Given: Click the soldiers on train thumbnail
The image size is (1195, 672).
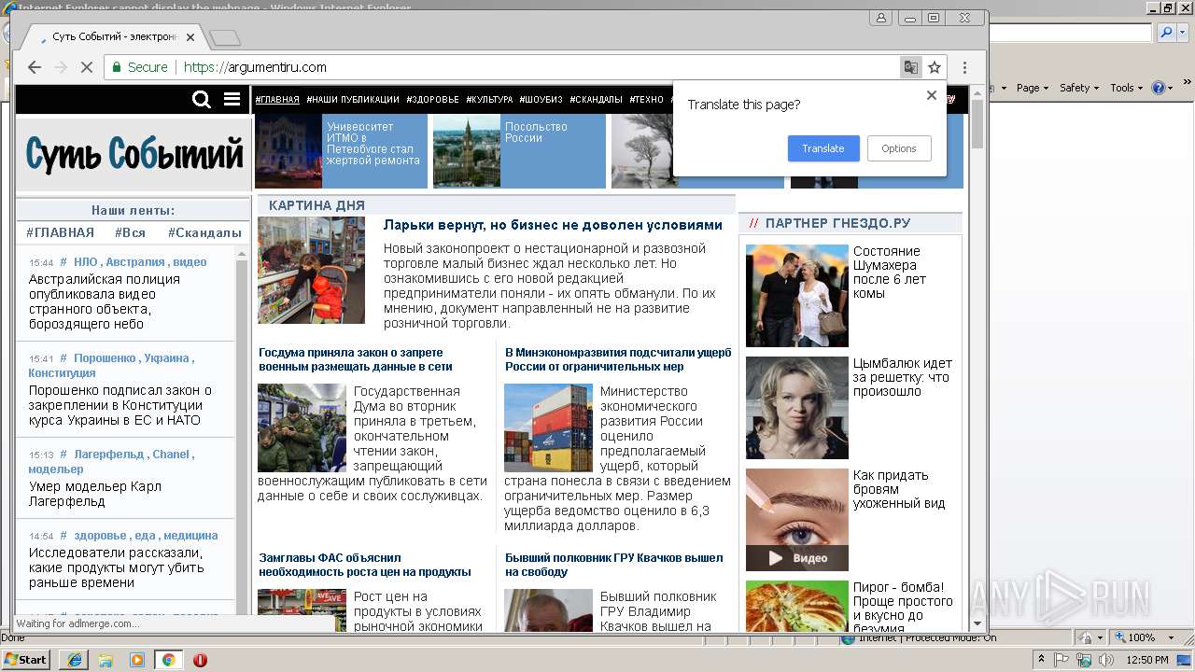Looking at the screenshot, I should (302, 427).
